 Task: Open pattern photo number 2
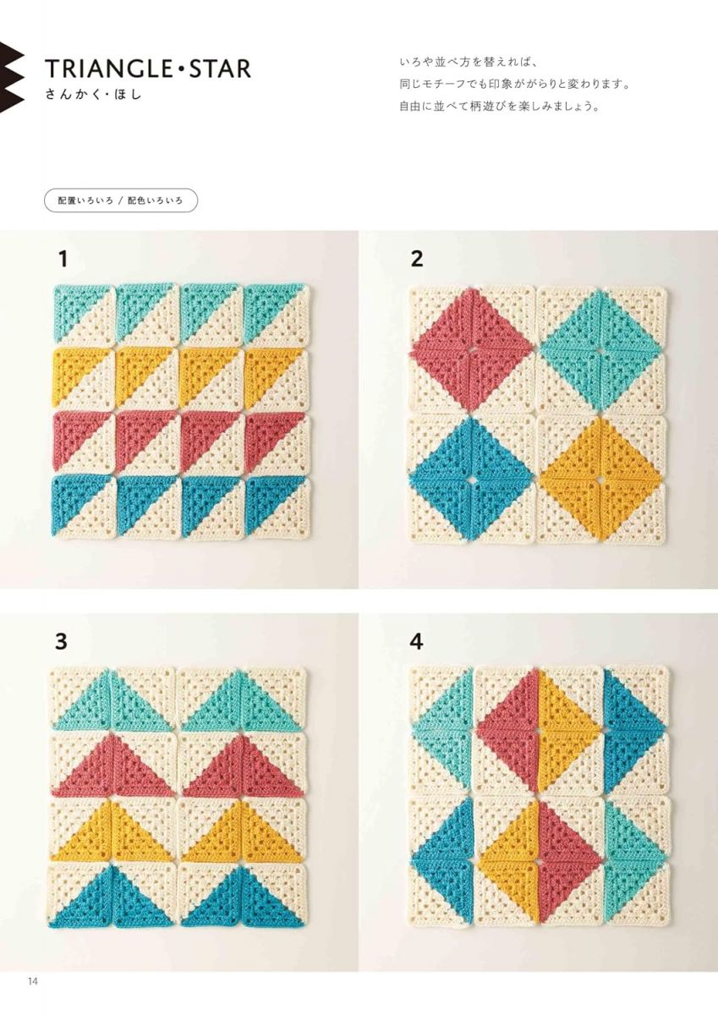coord(539,409)
